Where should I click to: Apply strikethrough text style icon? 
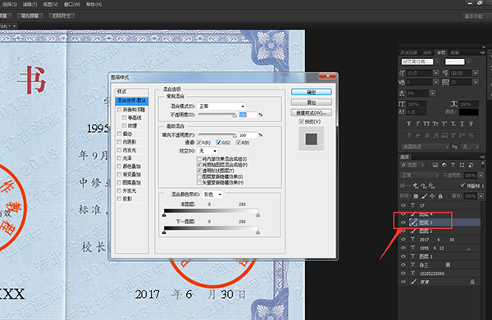(x=471, y=124)
